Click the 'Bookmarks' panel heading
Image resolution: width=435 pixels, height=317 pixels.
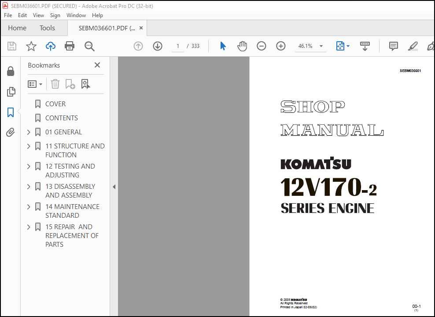click(x=44, y=65)
